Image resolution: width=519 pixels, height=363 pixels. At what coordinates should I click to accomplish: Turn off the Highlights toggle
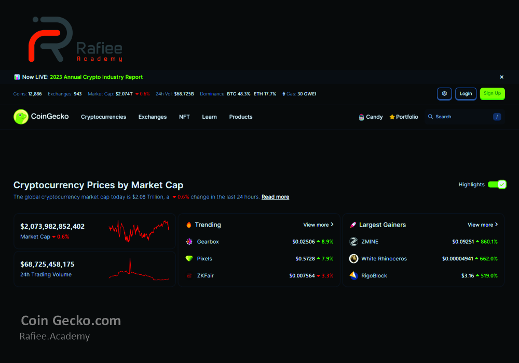pyautogui.click(x=497, y=185)
